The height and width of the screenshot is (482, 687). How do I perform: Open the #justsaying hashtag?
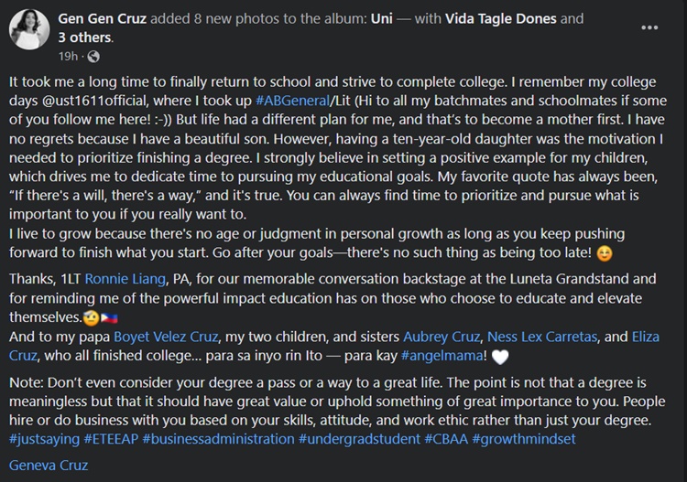tap(44, 439)
